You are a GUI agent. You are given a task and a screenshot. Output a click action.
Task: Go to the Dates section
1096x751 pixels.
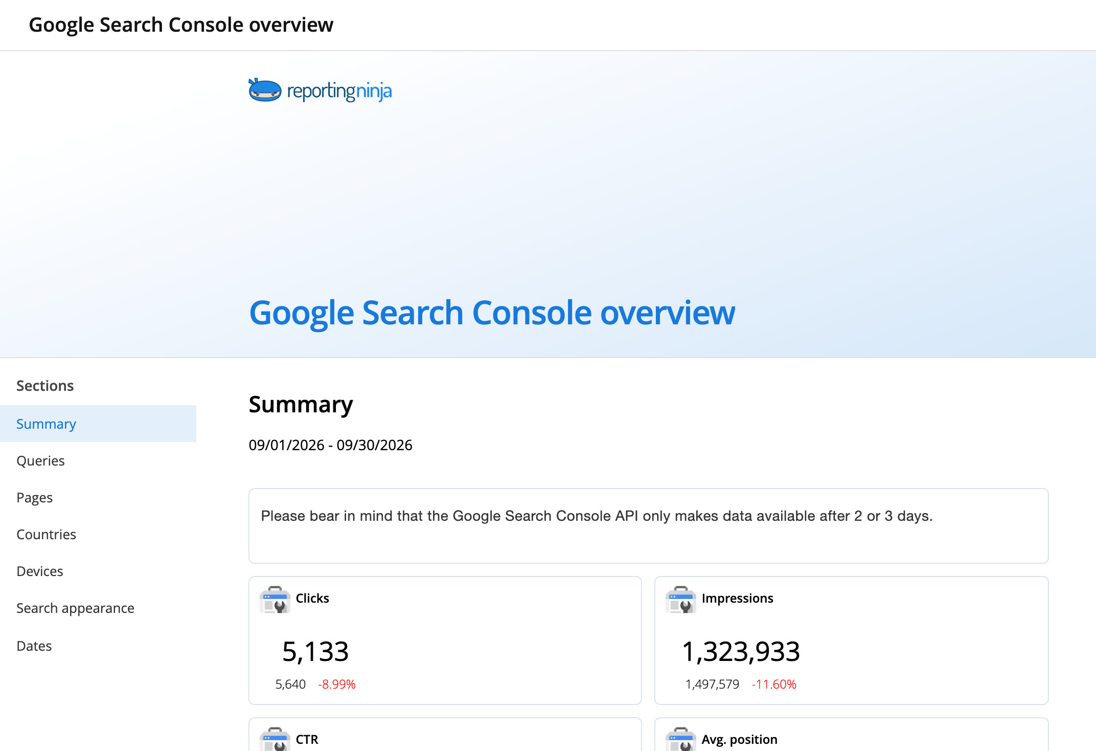click(x=98, y=646)
